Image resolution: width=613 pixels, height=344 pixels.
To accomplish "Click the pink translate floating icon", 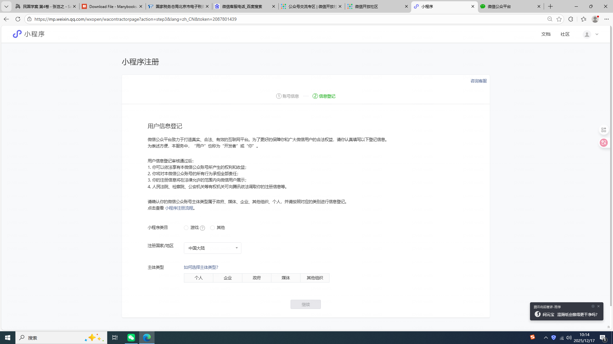I will pyautogui.click(x=603, y=143).
